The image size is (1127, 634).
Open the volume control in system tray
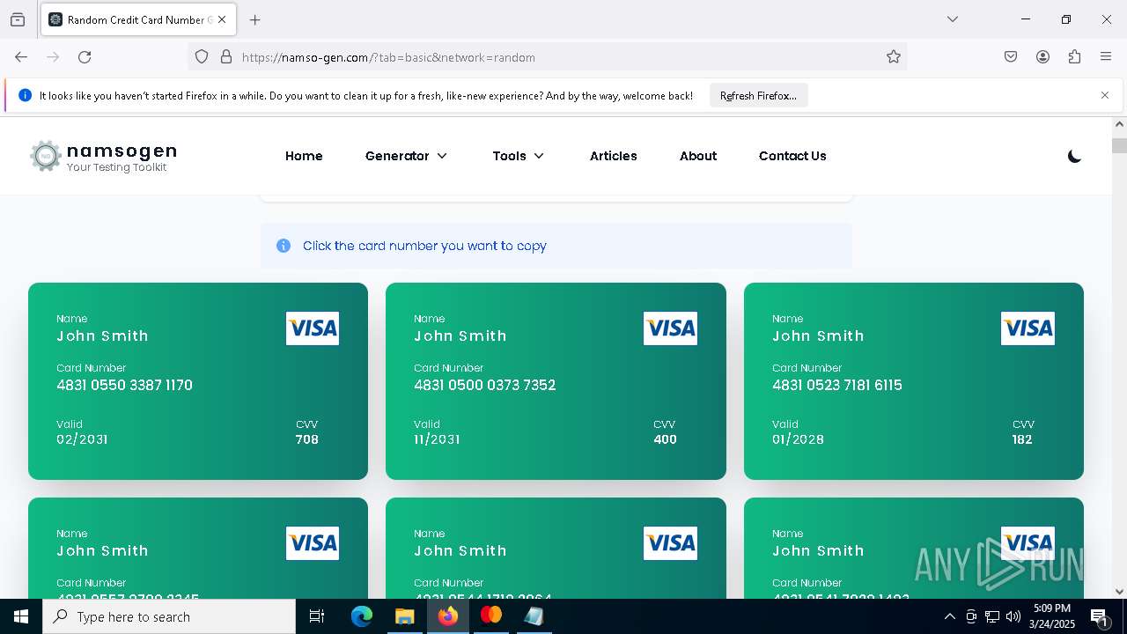(x=1013, y=616)
